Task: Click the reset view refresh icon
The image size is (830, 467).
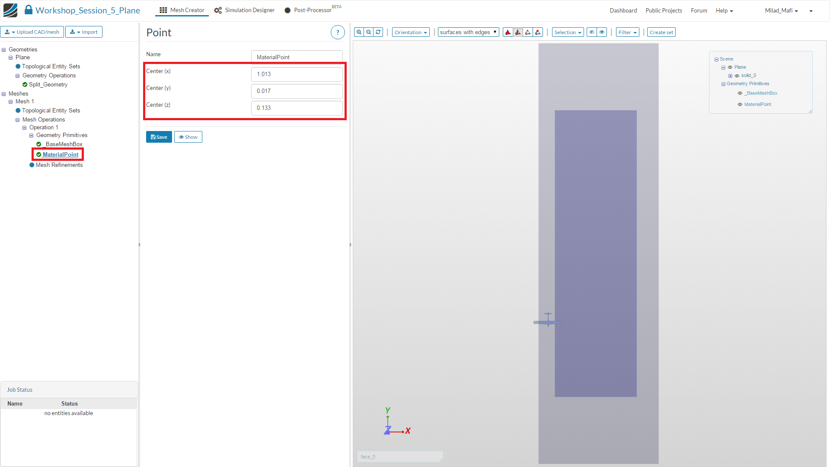Action: point(378,32)
